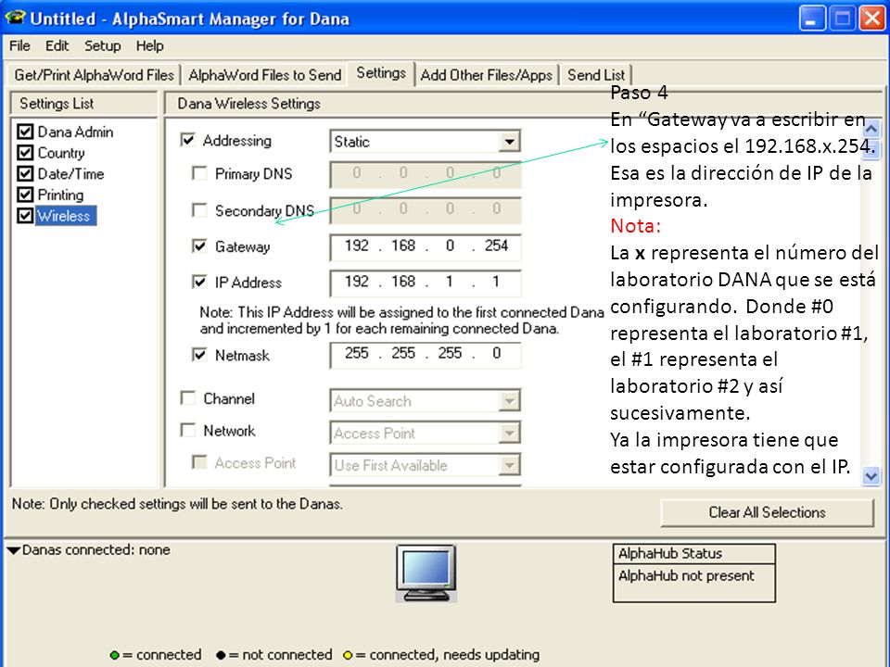Select Date/Time in Settings List
The image size is (890, 667).
71,174
